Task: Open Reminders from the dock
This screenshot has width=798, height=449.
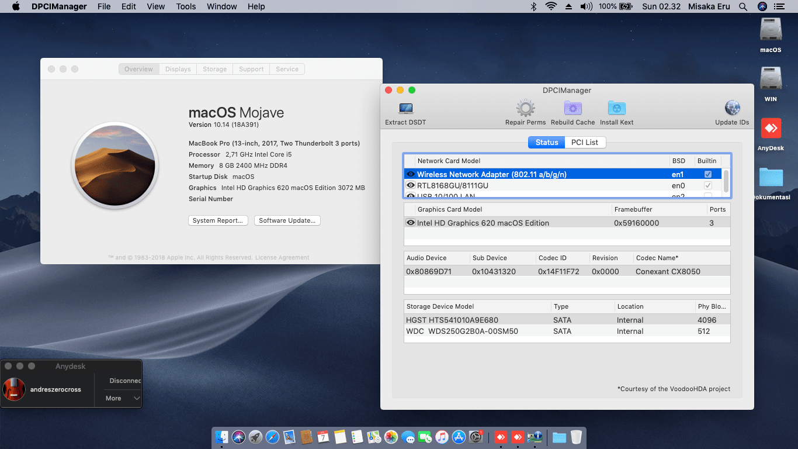Action: [x=357, y=437]
